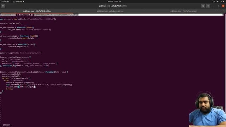This screenshot has width=226, height=127.
Task: Click the webcam overlay thumbnail
Action: tap(208, 109)
